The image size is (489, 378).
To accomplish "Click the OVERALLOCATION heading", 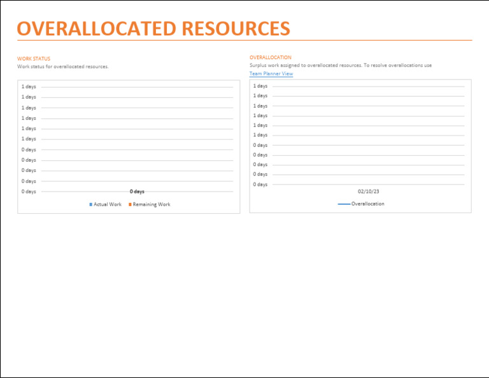I will tap(271, 57).
